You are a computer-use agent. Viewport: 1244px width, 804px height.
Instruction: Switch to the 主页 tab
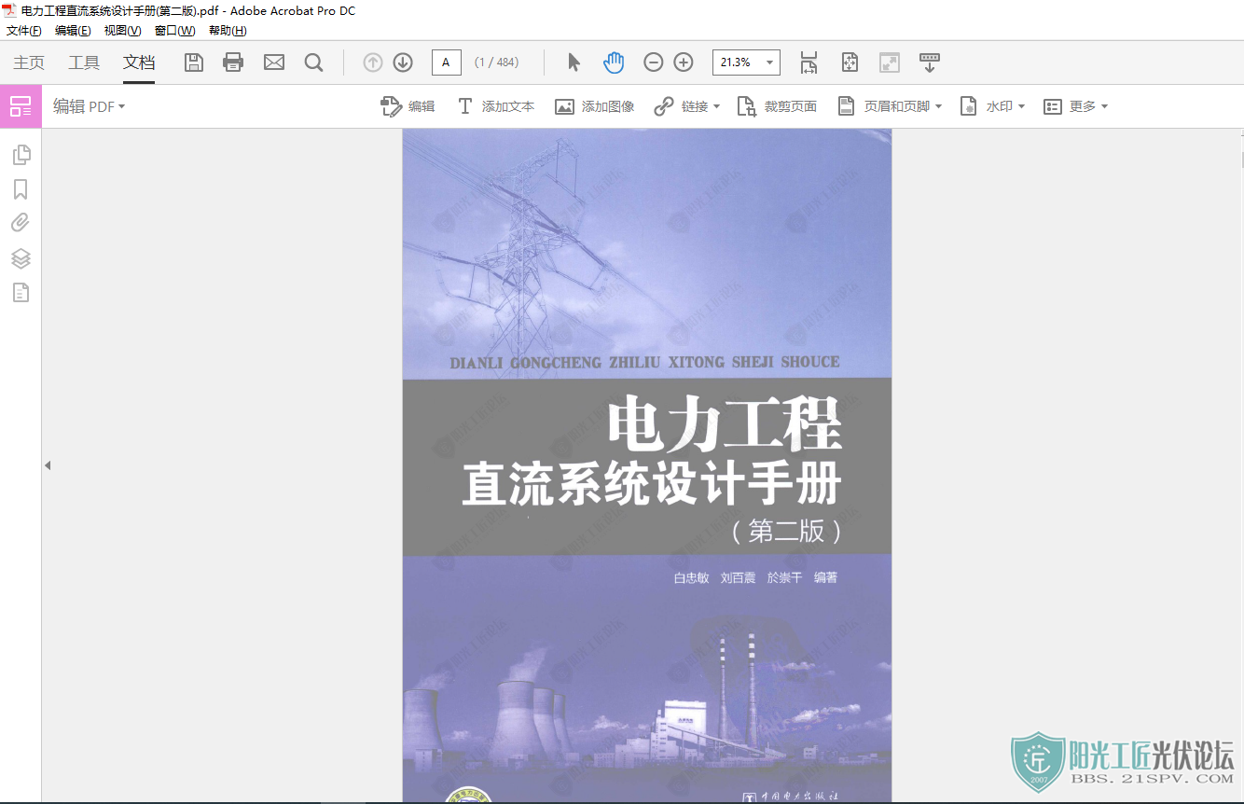click(29, 62)
